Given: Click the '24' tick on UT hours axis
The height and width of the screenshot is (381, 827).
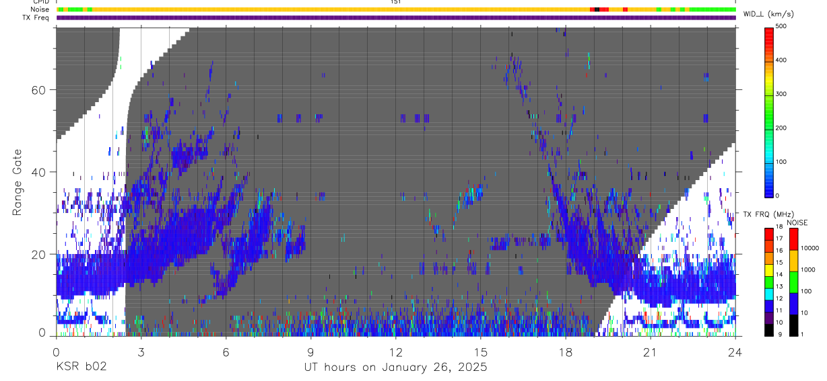Looking at the screenshot, I should point(735,351).
